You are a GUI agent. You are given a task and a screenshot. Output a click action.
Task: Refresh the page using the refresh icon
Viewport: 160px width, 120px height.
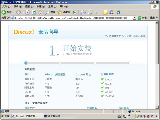[x=34, y=12]
